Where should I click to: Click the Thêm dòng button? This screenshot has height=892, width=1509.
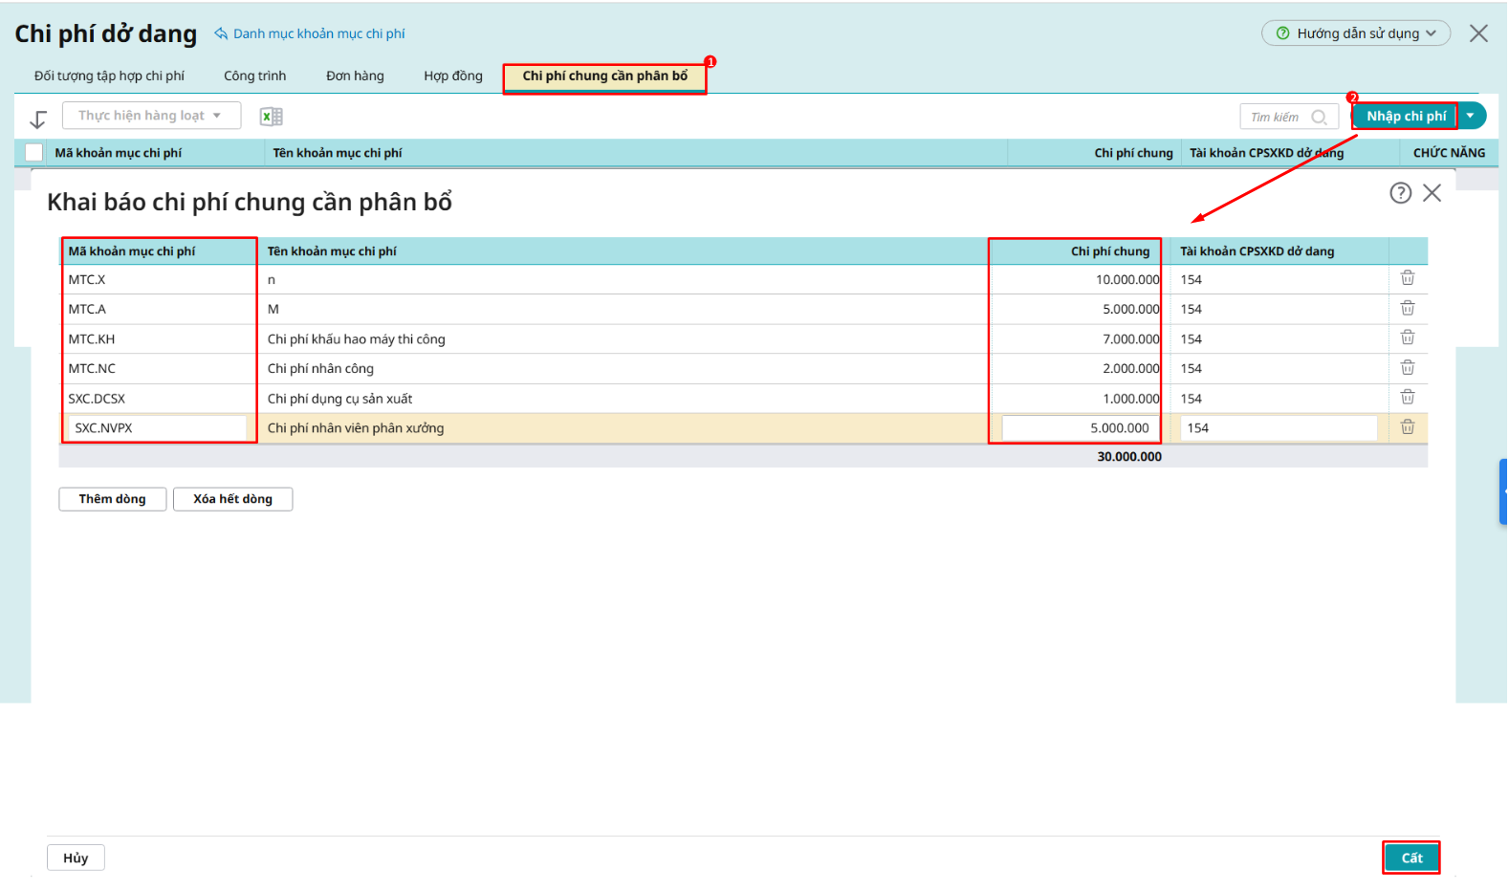[x=112, y=499]
